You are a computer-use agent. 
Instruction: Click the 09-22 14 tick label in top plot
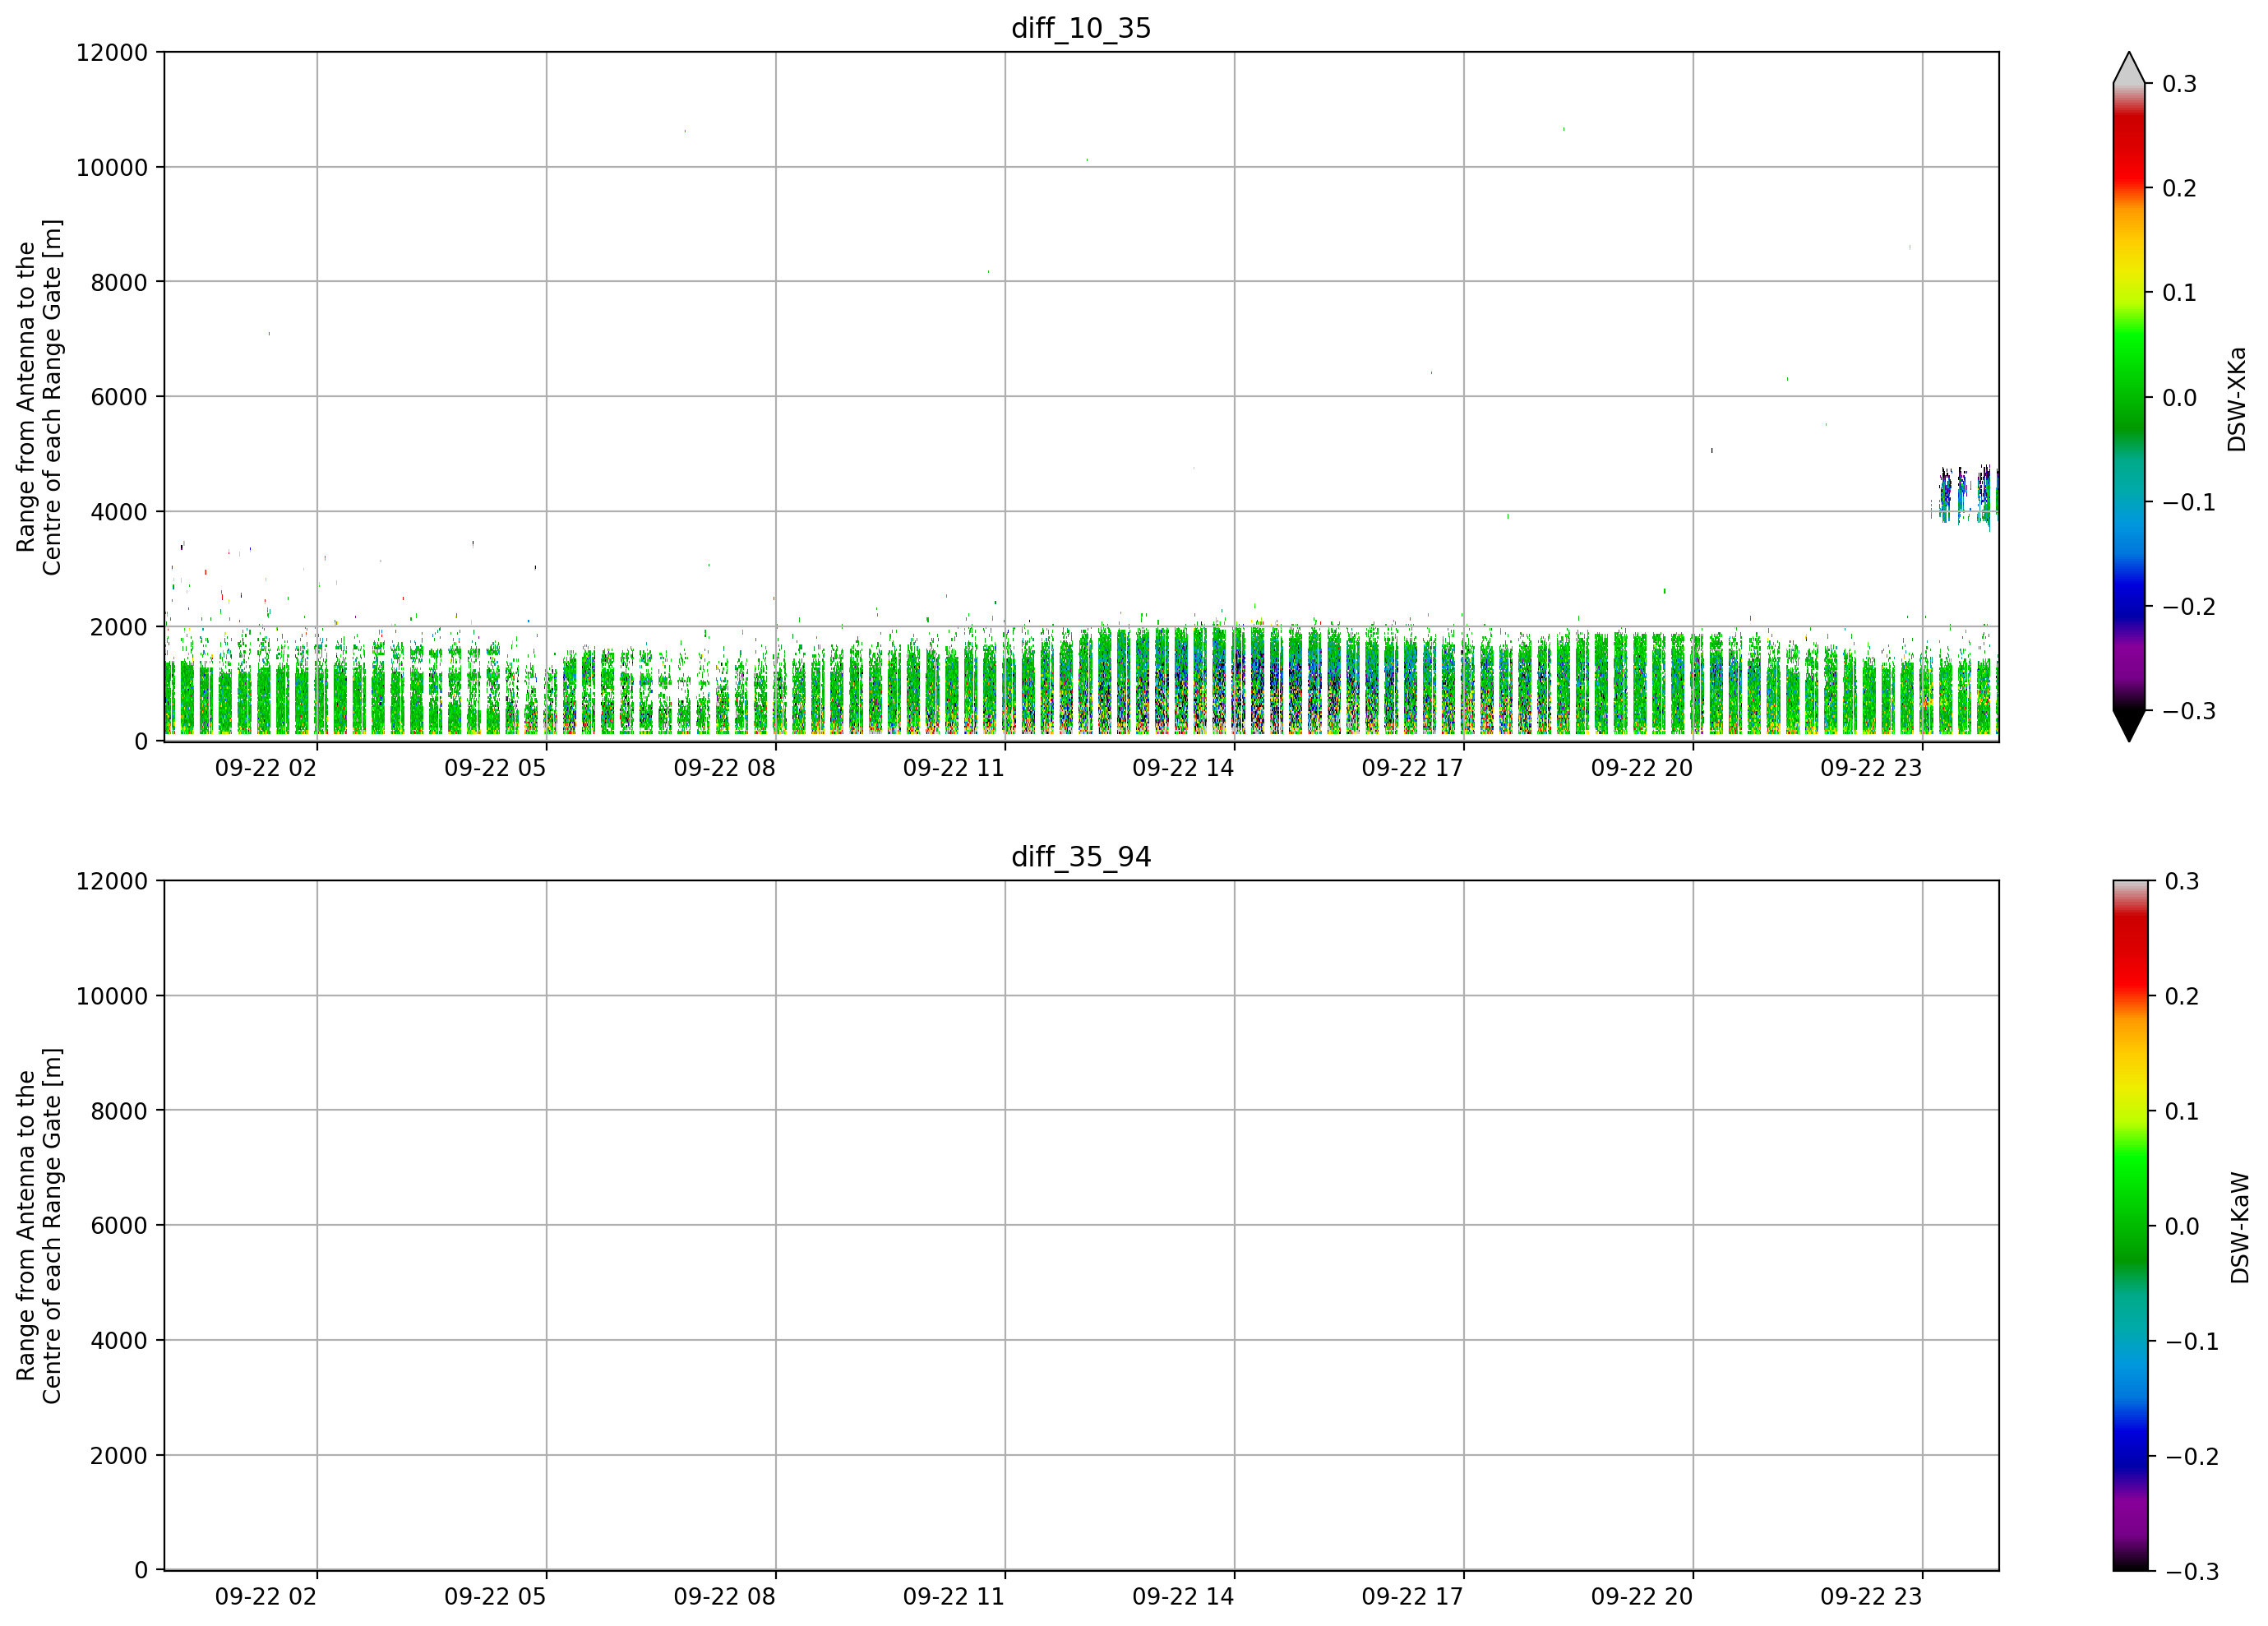click(1183, 768)
